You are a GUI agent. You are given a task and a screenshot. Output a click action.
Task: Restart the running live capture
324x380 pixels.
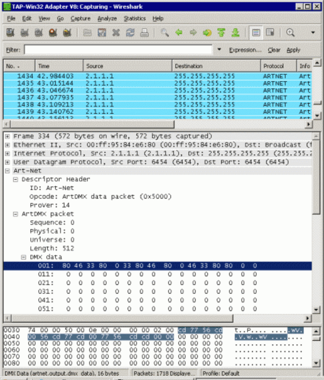coord(67,33)
